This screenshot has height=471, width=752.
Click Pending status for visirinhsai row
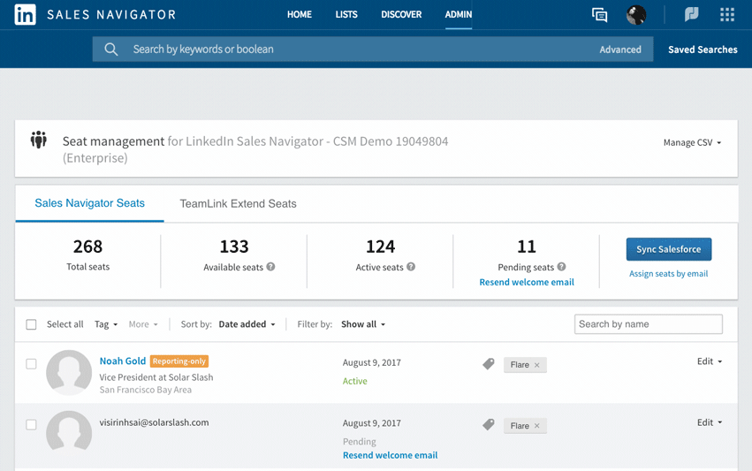pyautogui.click(x=360, y=441)
